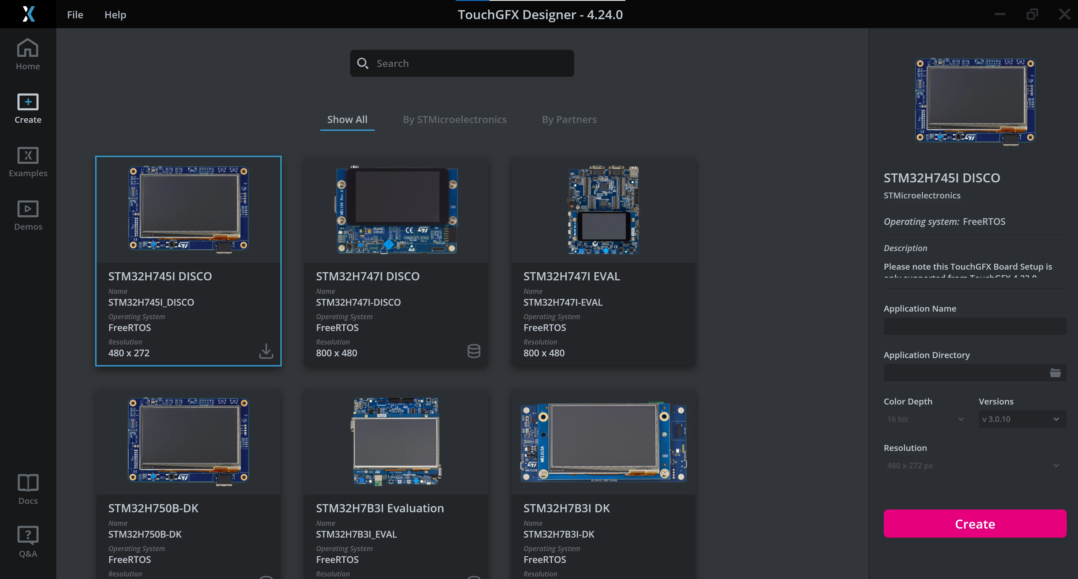Click STMicroelectronics vendor text in details panel
The image size is (1078, 579).
922,195
